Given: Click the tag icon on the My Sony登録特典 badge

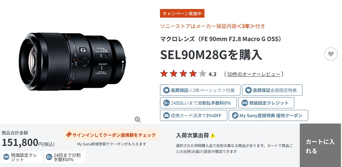Looking at the screenshot, I should (235, 116).
